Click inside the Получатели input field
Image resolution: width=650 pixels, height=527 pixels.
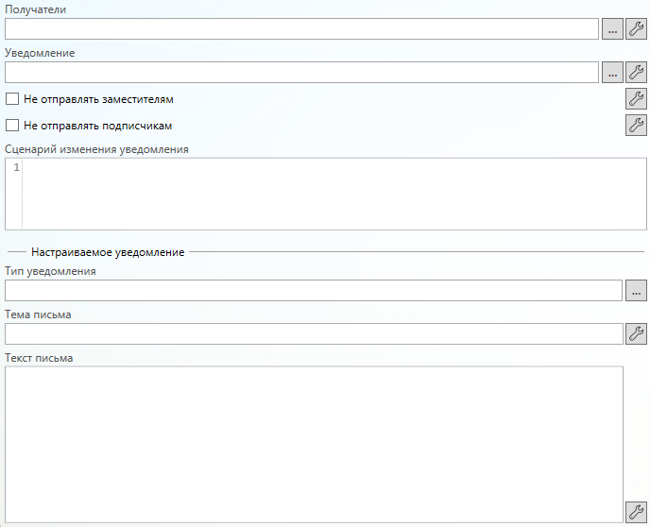[x=301, y=29]
